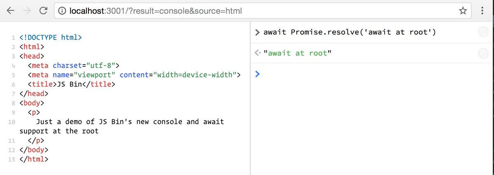Image resolution: width=494 pixels, height=175 pixels.
Task: Bookmark this page with the star
Action: click(x=463, y=11)
